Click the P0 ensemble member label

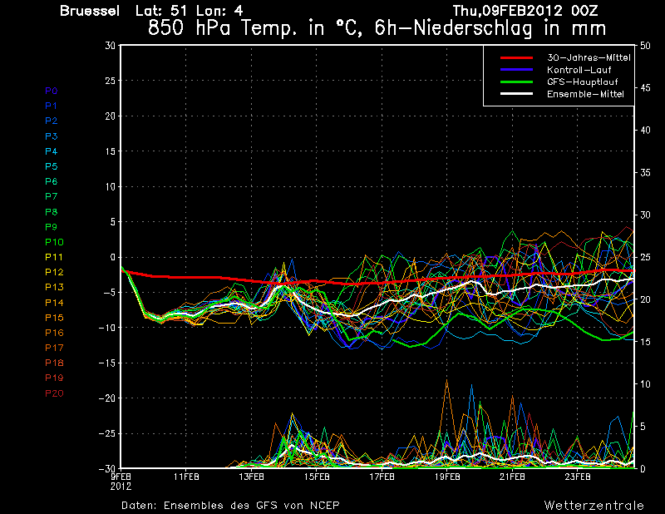click(x=52, y=91)
